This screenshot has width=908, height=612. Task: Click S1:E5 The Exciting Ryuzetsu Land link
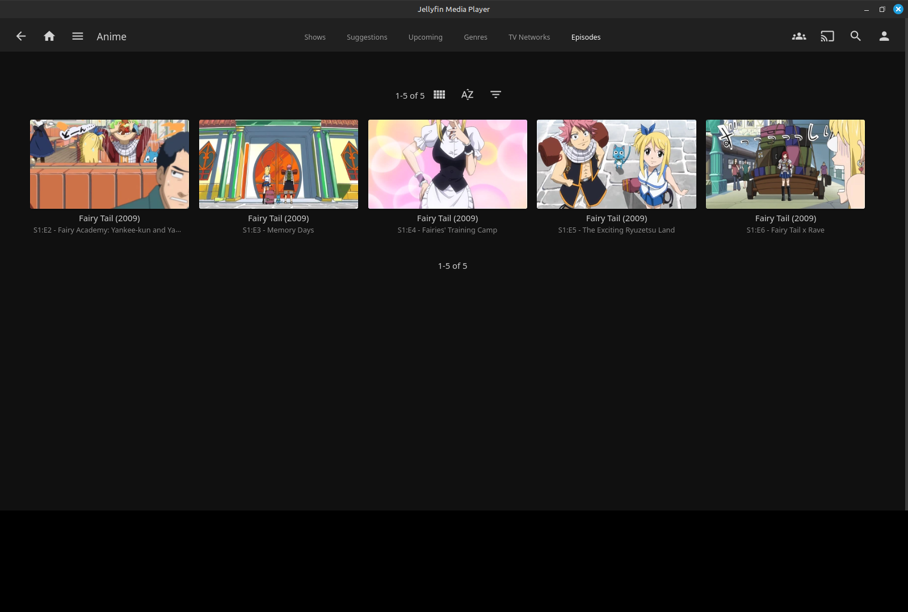click(616, 230)
